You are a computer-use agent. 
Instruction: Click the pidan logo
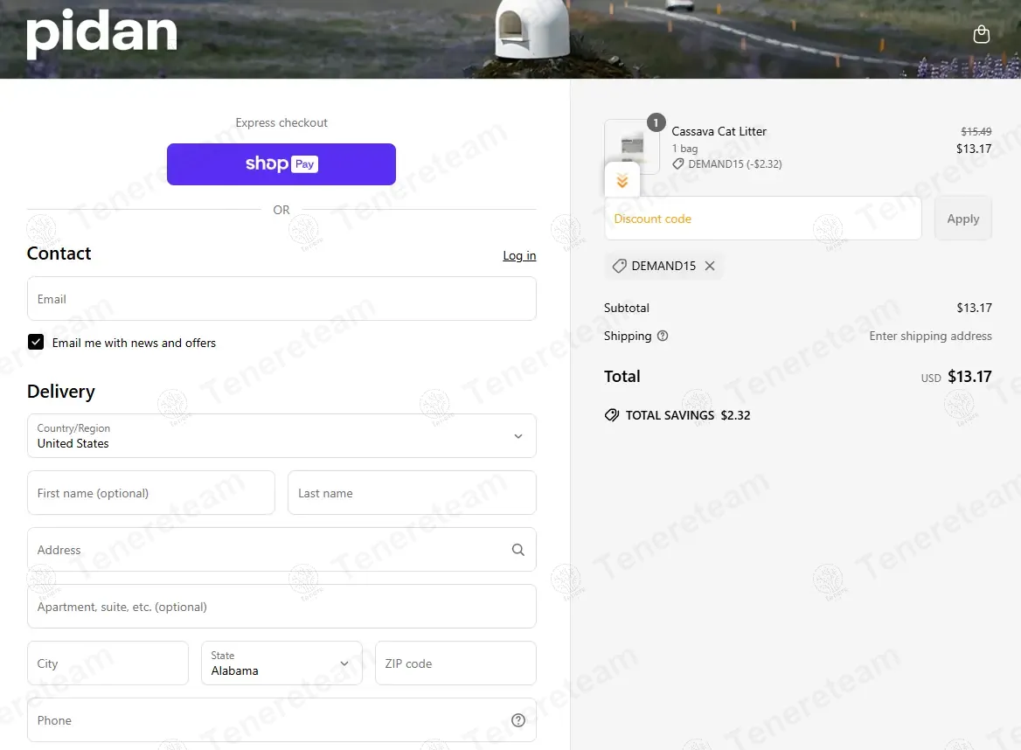tap(101, 33)
